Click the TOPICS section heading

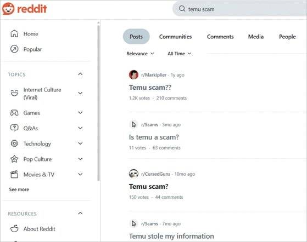point(17,74)
